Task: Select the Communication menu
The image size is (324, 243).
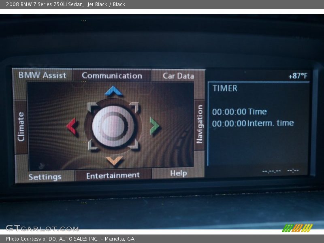Action: (x=112, y=75)
